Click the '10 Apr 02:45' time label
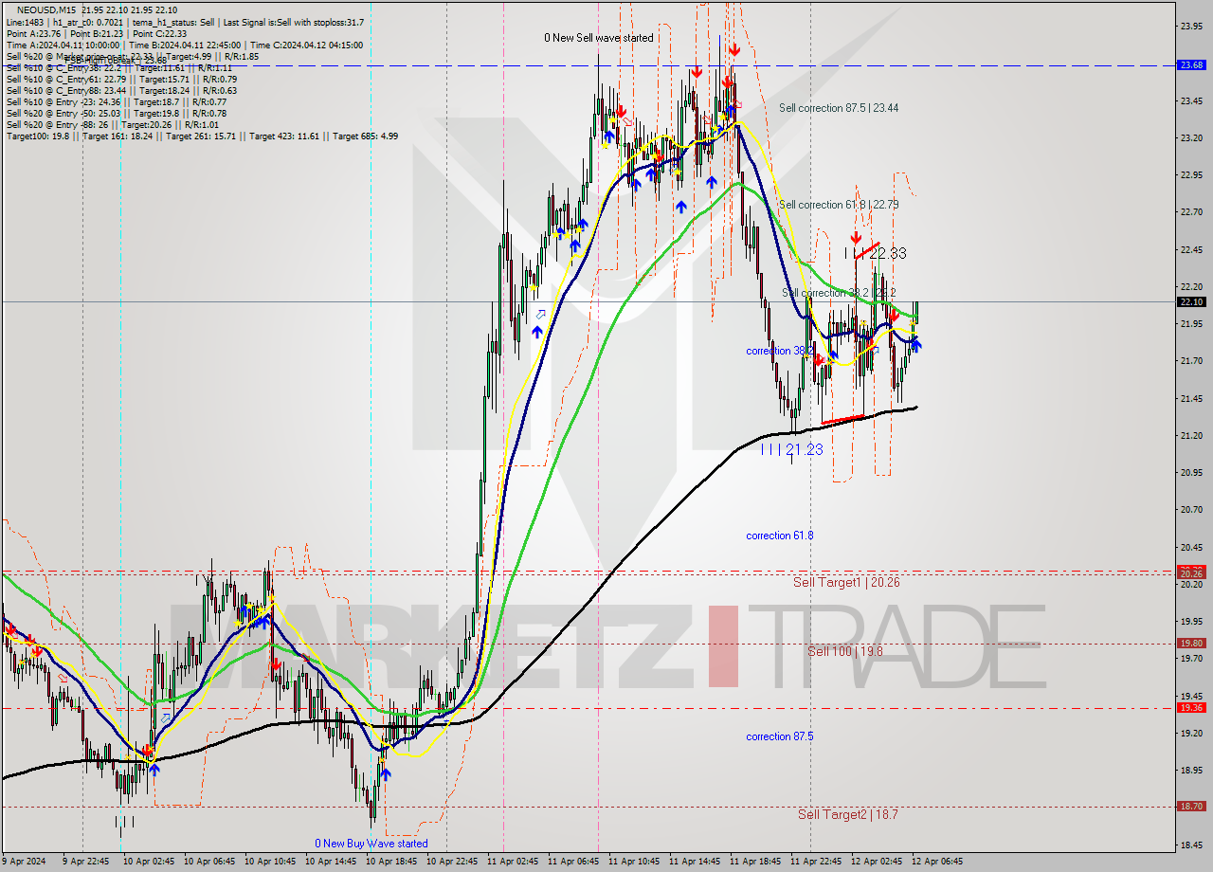Viewport: 1213px width, 872px height. coord(149,862)
